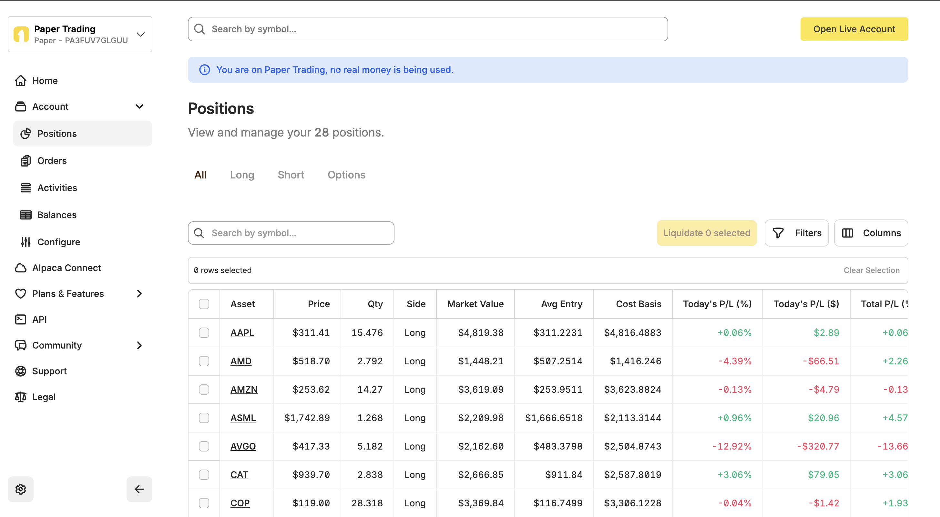940x517 pixels.
Task: Click the Open Live Account button
Action: [854, 29]
